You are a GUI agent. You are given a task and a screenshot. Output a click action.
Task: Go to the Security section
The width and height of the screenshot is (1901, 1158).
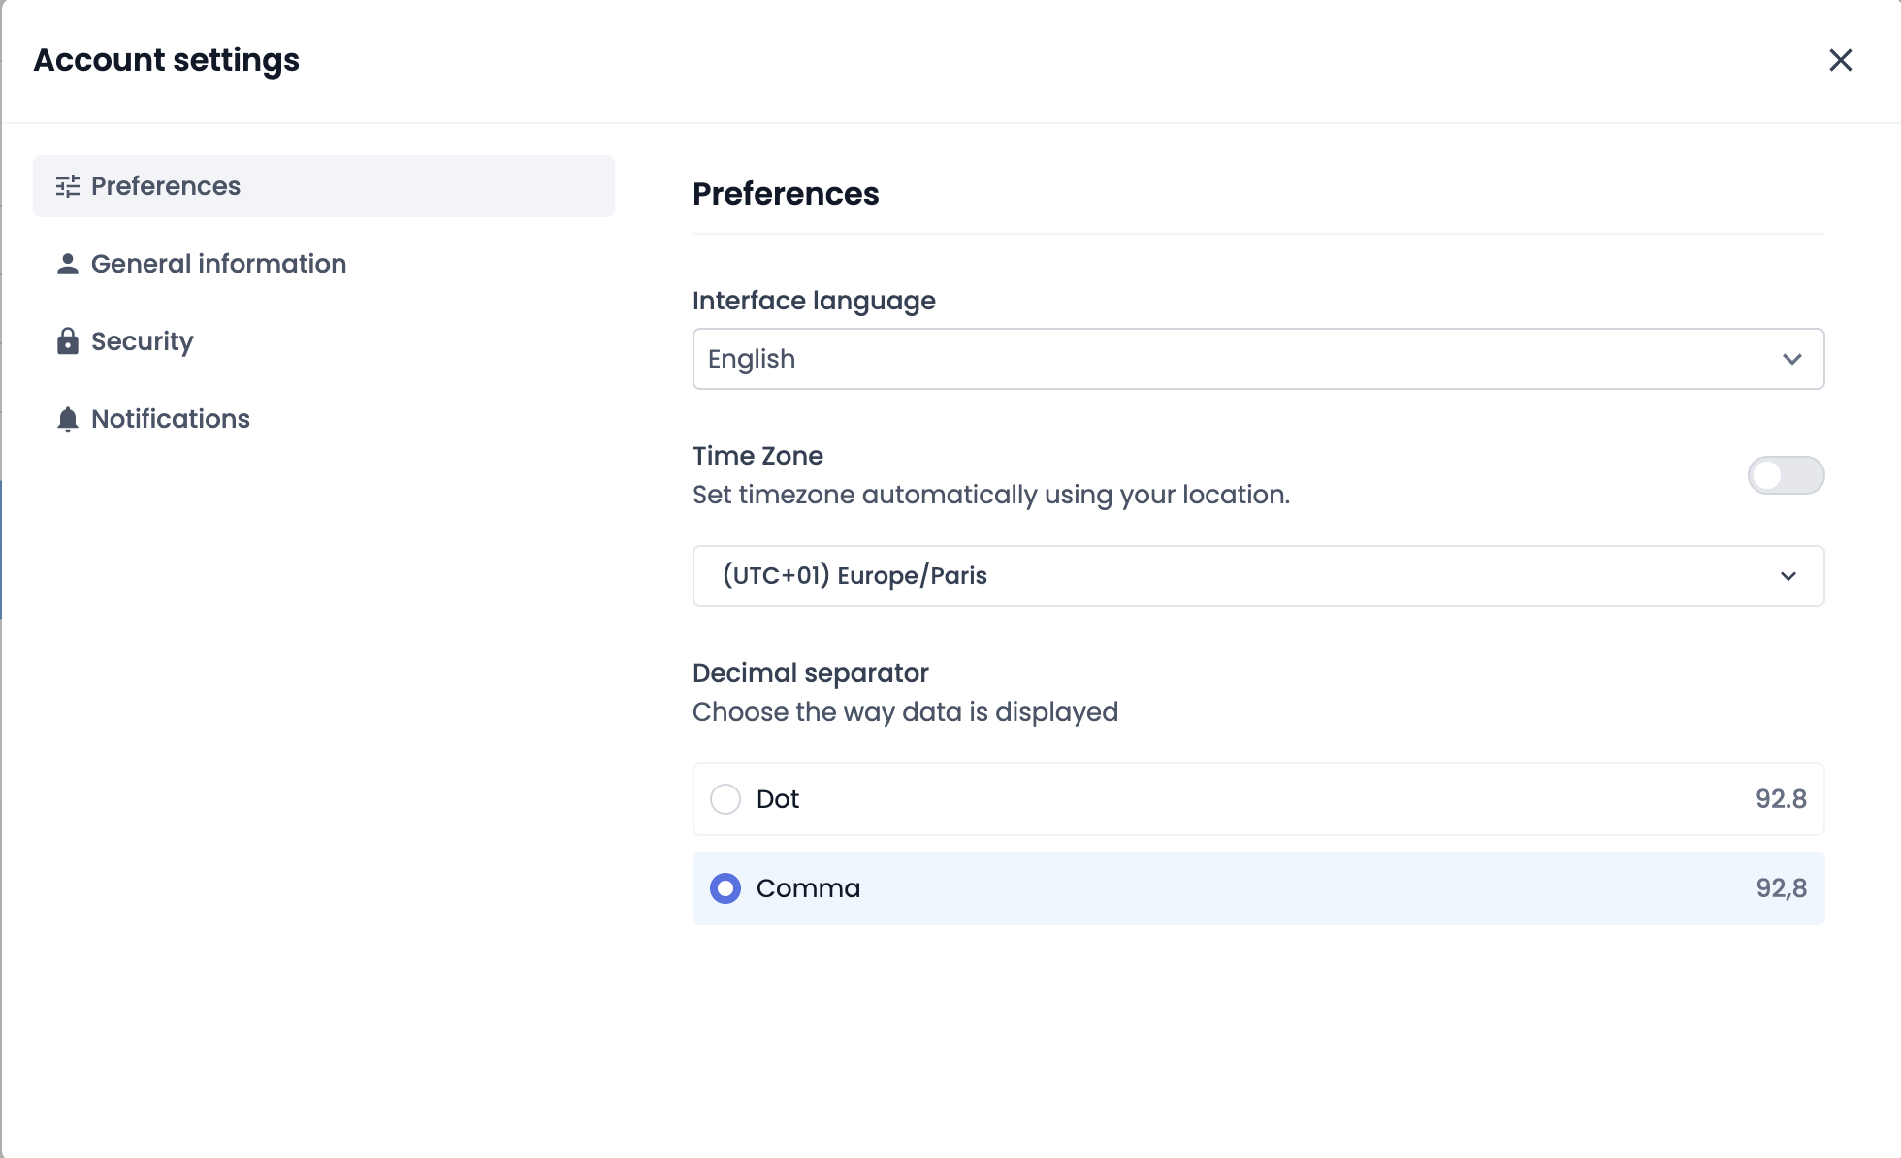143,341
